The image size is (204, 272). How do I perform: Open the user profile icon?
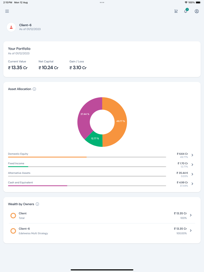click(197, 11)
